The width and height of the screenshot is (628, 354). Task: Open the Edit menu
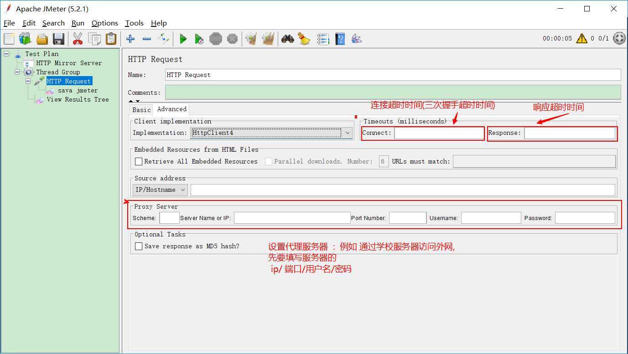[29, 23]
